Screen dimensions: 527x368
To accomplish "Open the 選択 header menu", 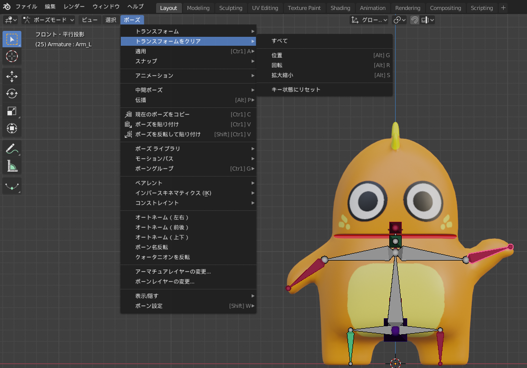I will [x=111, y=20].
